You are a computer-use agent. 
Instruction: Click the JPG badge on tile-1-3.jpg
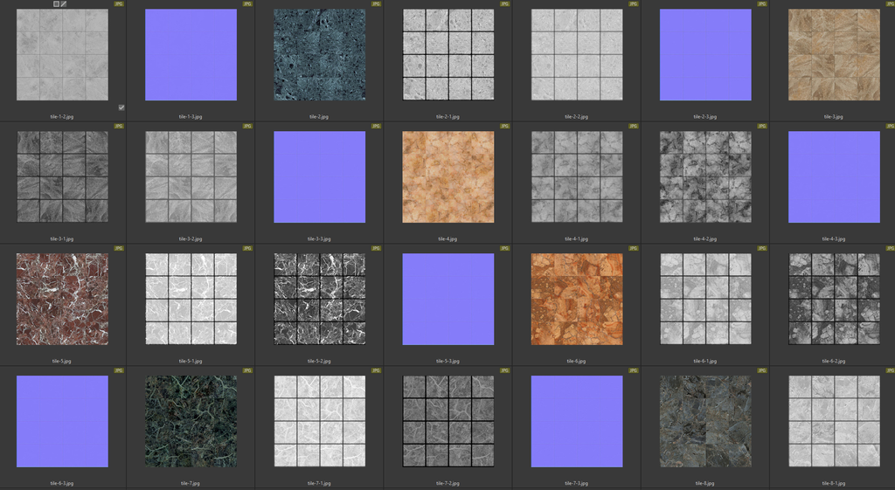(x=247, y=4)
